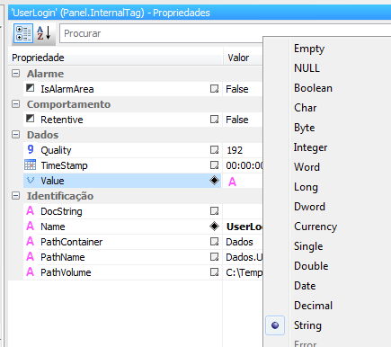The image size is (391, 347).
Task: Switch to categorized property view
Action: tap(23, 33)
